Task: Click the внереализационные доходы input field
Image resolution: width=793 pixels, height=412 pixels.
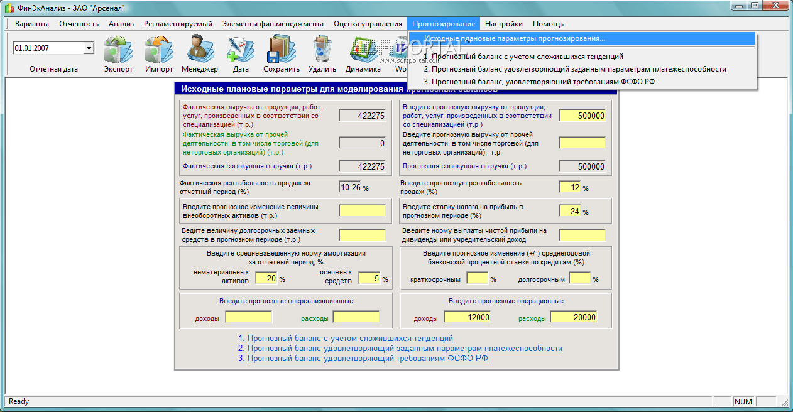Action: coord(249,317)
